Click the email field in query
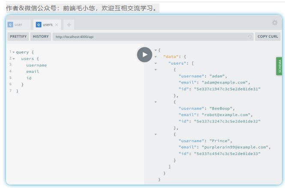The height and width of the screenshot is (188, 285). click(x=33, y=72)
